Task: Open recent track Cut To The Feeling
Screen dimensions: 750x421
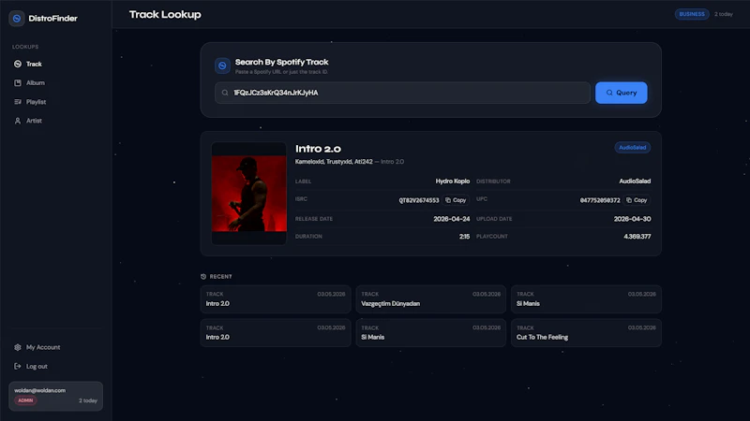Action: point(586,333)
